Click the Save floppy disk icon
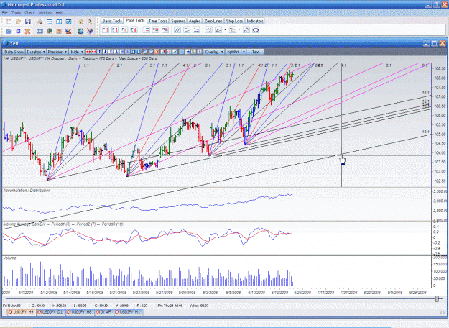The height and width of the screenshot is (328, 449). pos(28,22)
